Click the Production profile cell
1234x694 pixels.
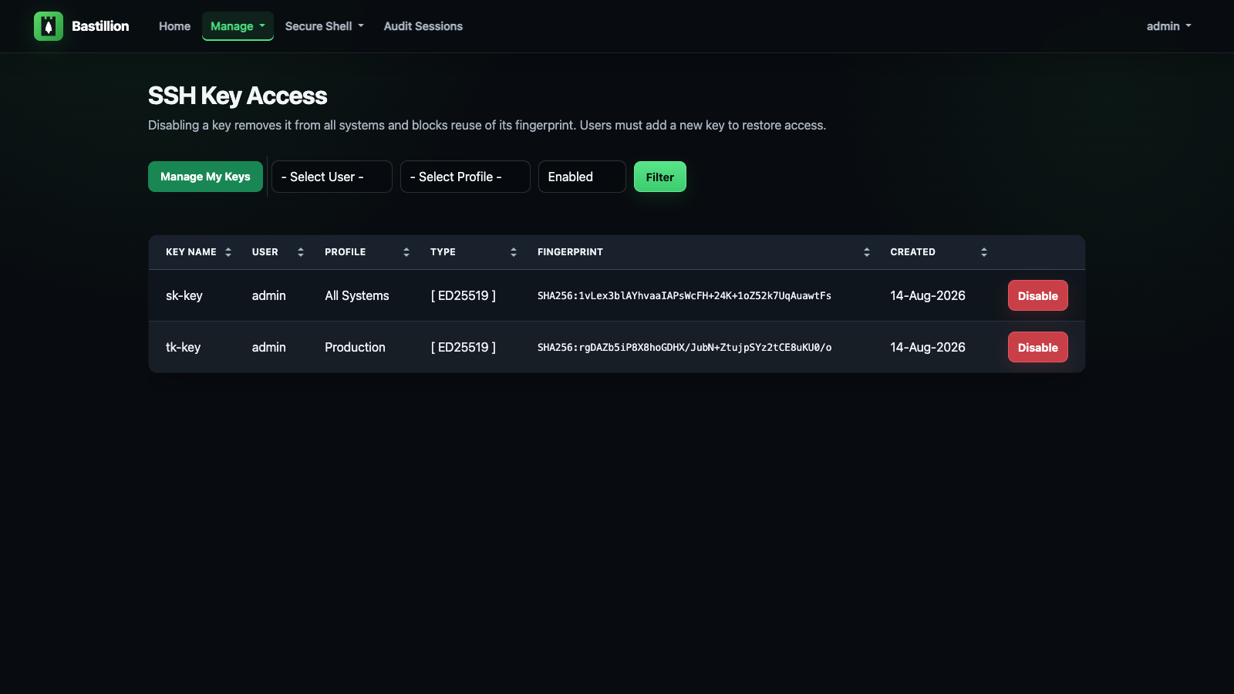click(x=355, y=347)
